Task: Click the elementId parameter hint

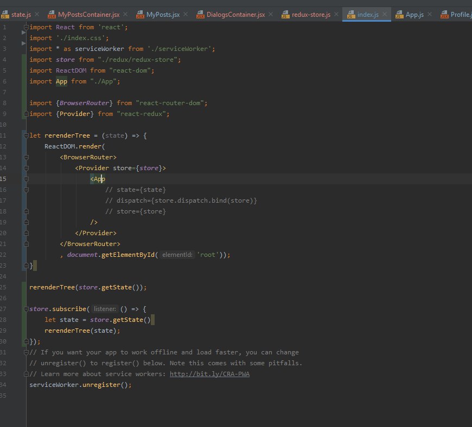Action: click(177, 255)
